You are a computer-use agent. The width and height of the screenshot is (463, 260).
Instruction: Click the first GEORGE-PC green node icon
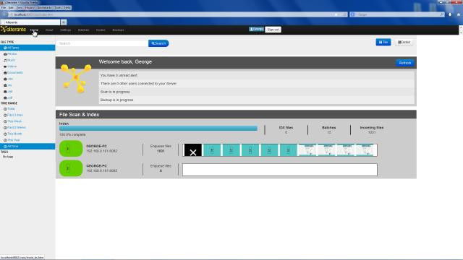click(x=71, y=149)
